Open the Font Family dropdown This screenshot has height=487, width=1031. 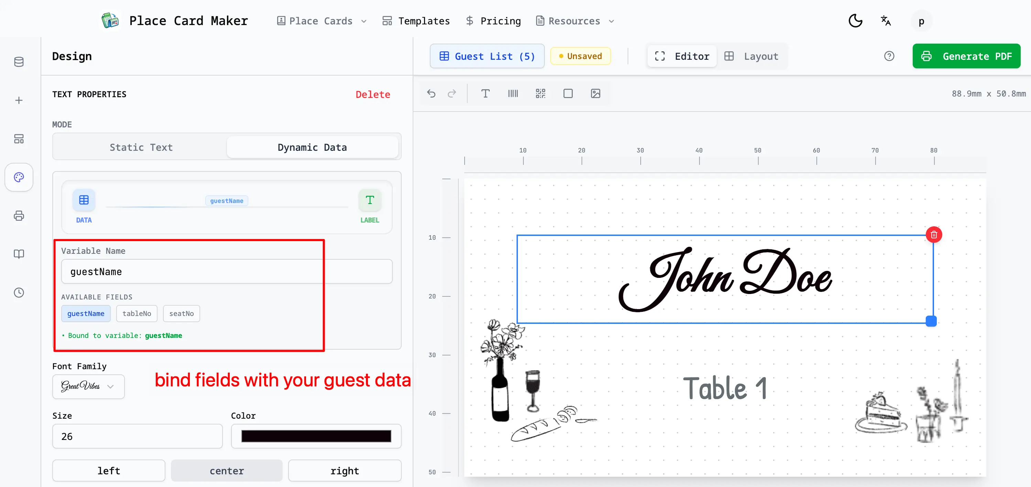88,386
